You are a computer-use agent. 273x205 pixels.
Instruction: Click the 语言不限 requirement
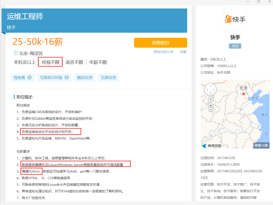point(74,62)
